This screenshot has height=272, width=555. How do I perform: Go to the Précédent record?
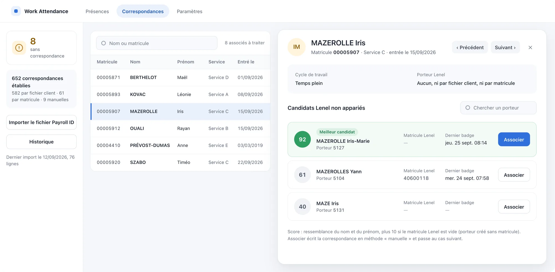[470, 47]
